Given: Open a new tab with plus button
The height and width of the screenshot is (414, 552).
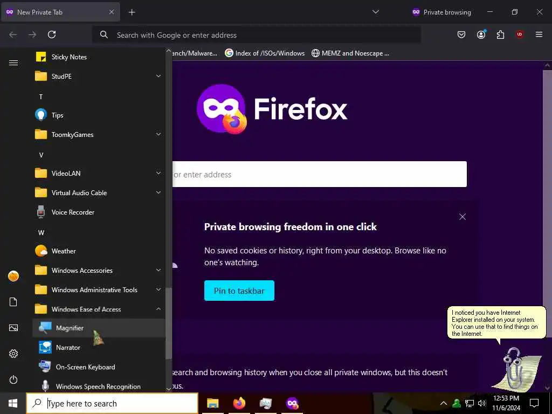Looking at the screenshot, I should coord(132,12).
